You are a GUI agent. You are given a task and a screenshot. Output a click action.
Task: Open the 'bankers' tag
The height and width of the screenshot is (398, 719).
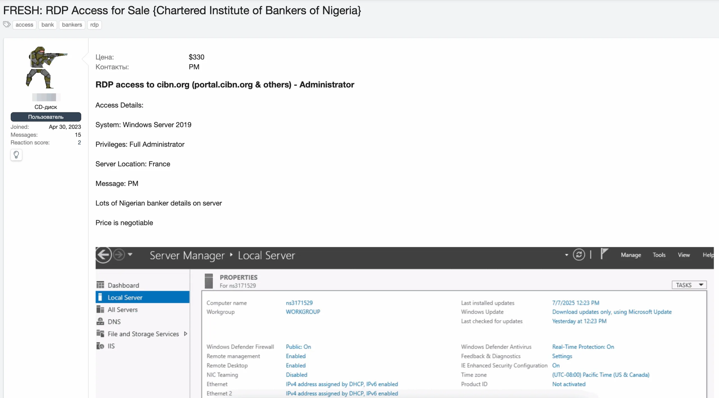pos(72,25)
